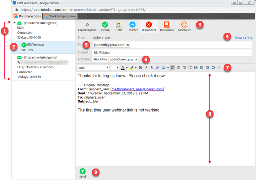Click Show Cc/Bcc link

pos(243,37)
